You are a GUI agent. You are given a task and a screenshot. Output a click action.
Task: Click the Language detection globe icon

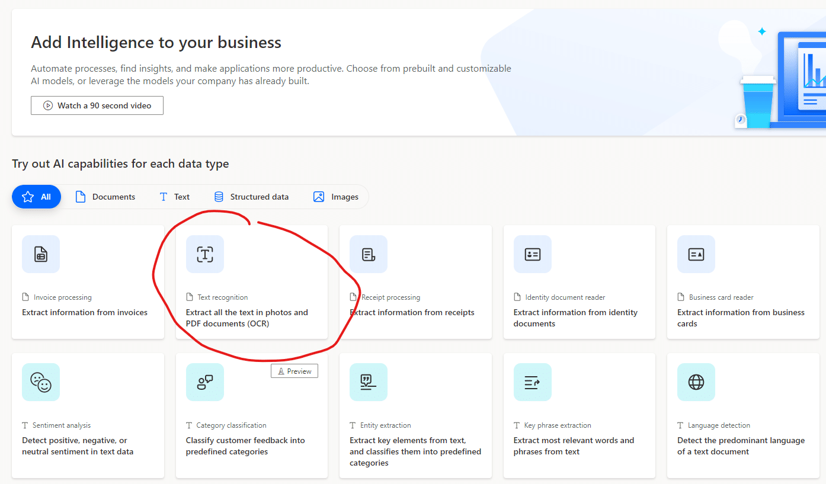[696, 382]
